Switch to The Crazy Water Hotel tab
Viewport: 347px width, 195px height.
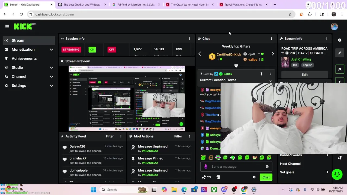[x=189, y=5]
